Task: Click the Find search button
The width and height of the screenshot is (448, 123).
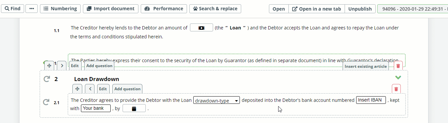Action: point(13,9)
